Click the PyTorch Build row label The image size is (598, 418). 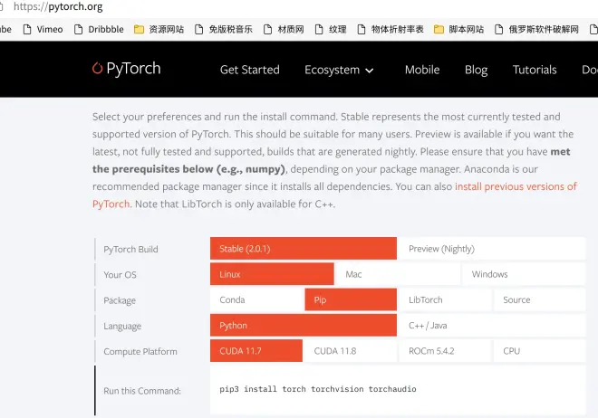[130, 250]
